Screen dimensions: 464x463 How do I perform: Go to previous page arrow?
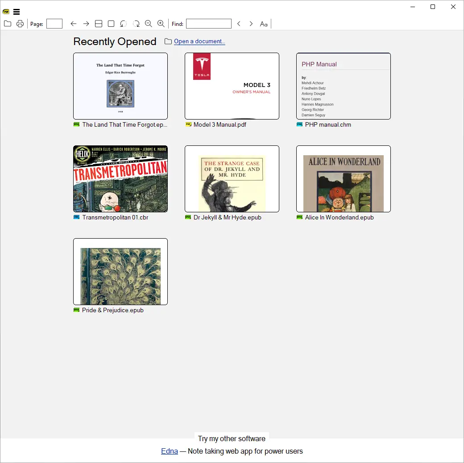pos(74,24)
